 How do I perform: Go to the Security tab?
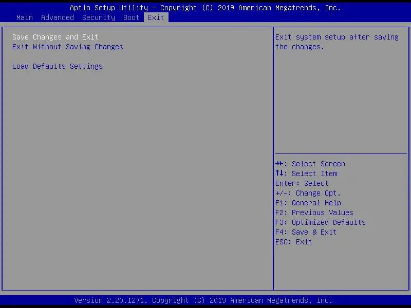99,17
